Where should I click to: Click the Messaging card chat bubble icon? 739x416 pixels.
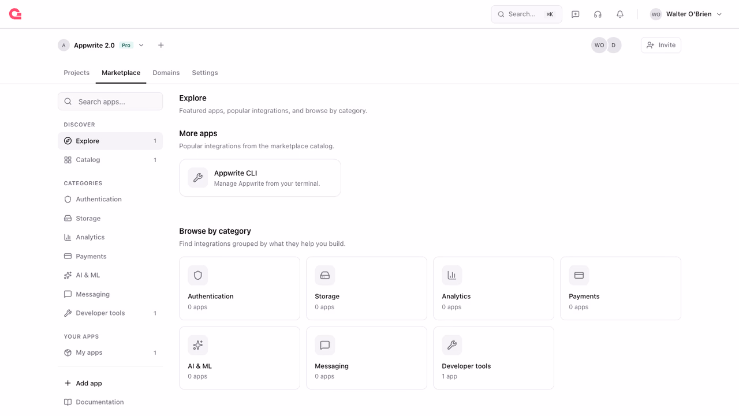click(x=325, y=345)
